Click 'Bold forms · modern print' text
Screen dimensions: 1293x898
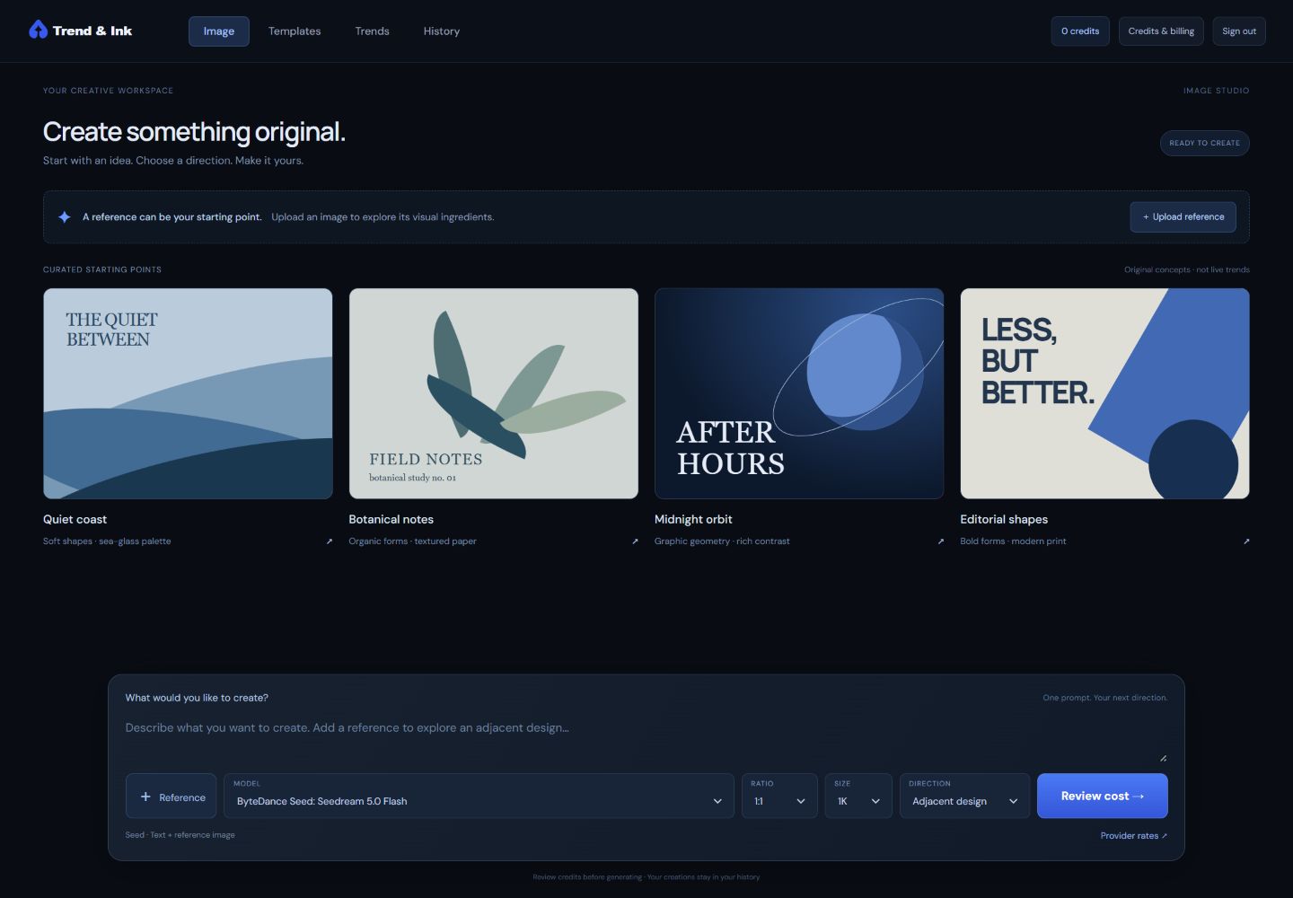tap(1013, 541)
